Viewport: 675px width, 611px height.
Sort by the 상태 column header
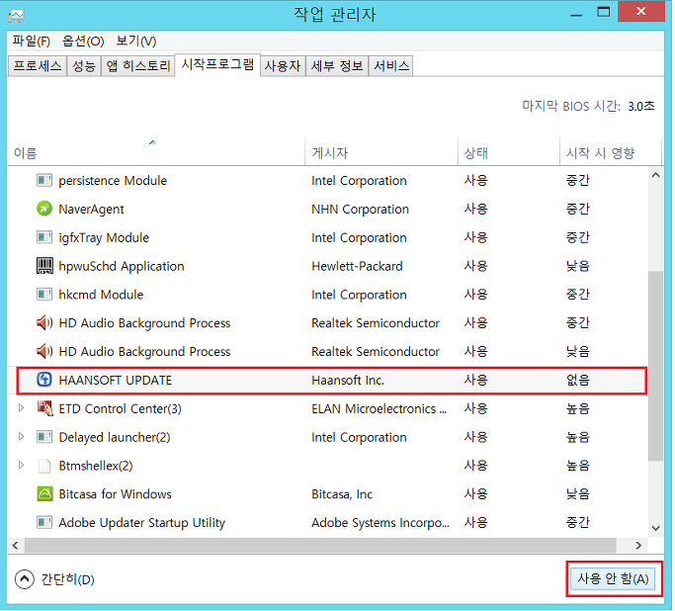508,151
